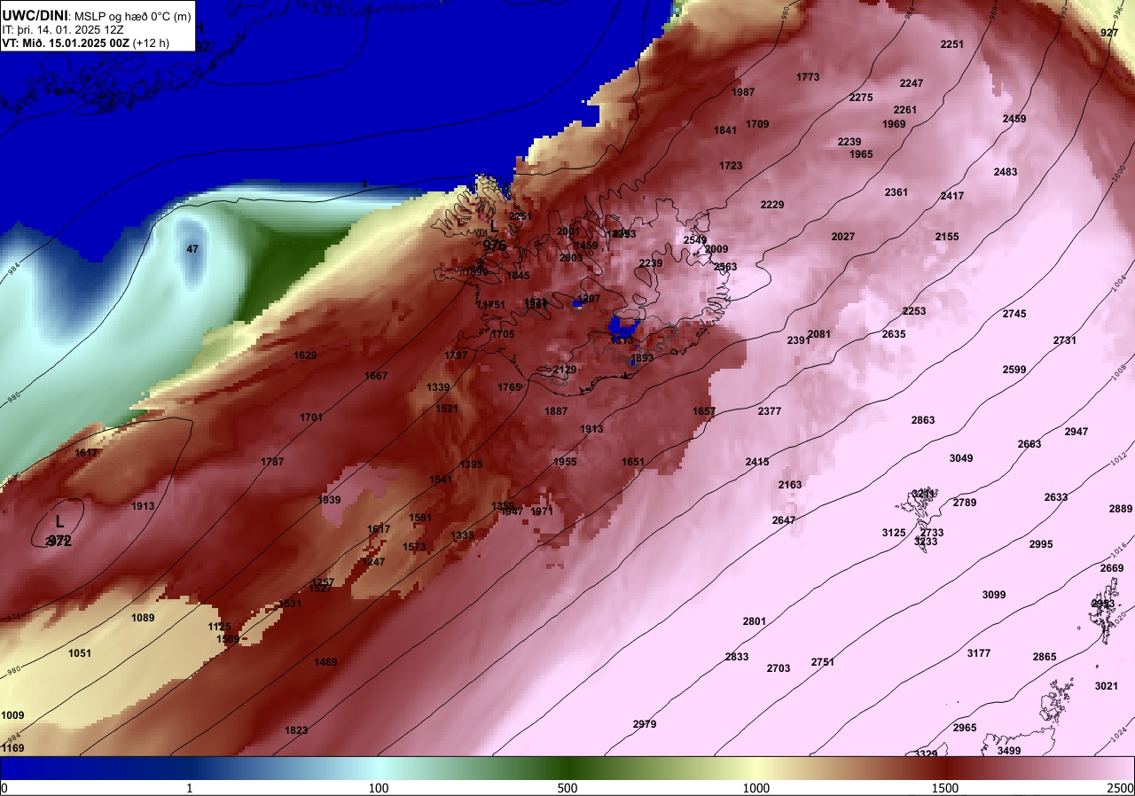Click the height value 1887

tap(556, 411)
